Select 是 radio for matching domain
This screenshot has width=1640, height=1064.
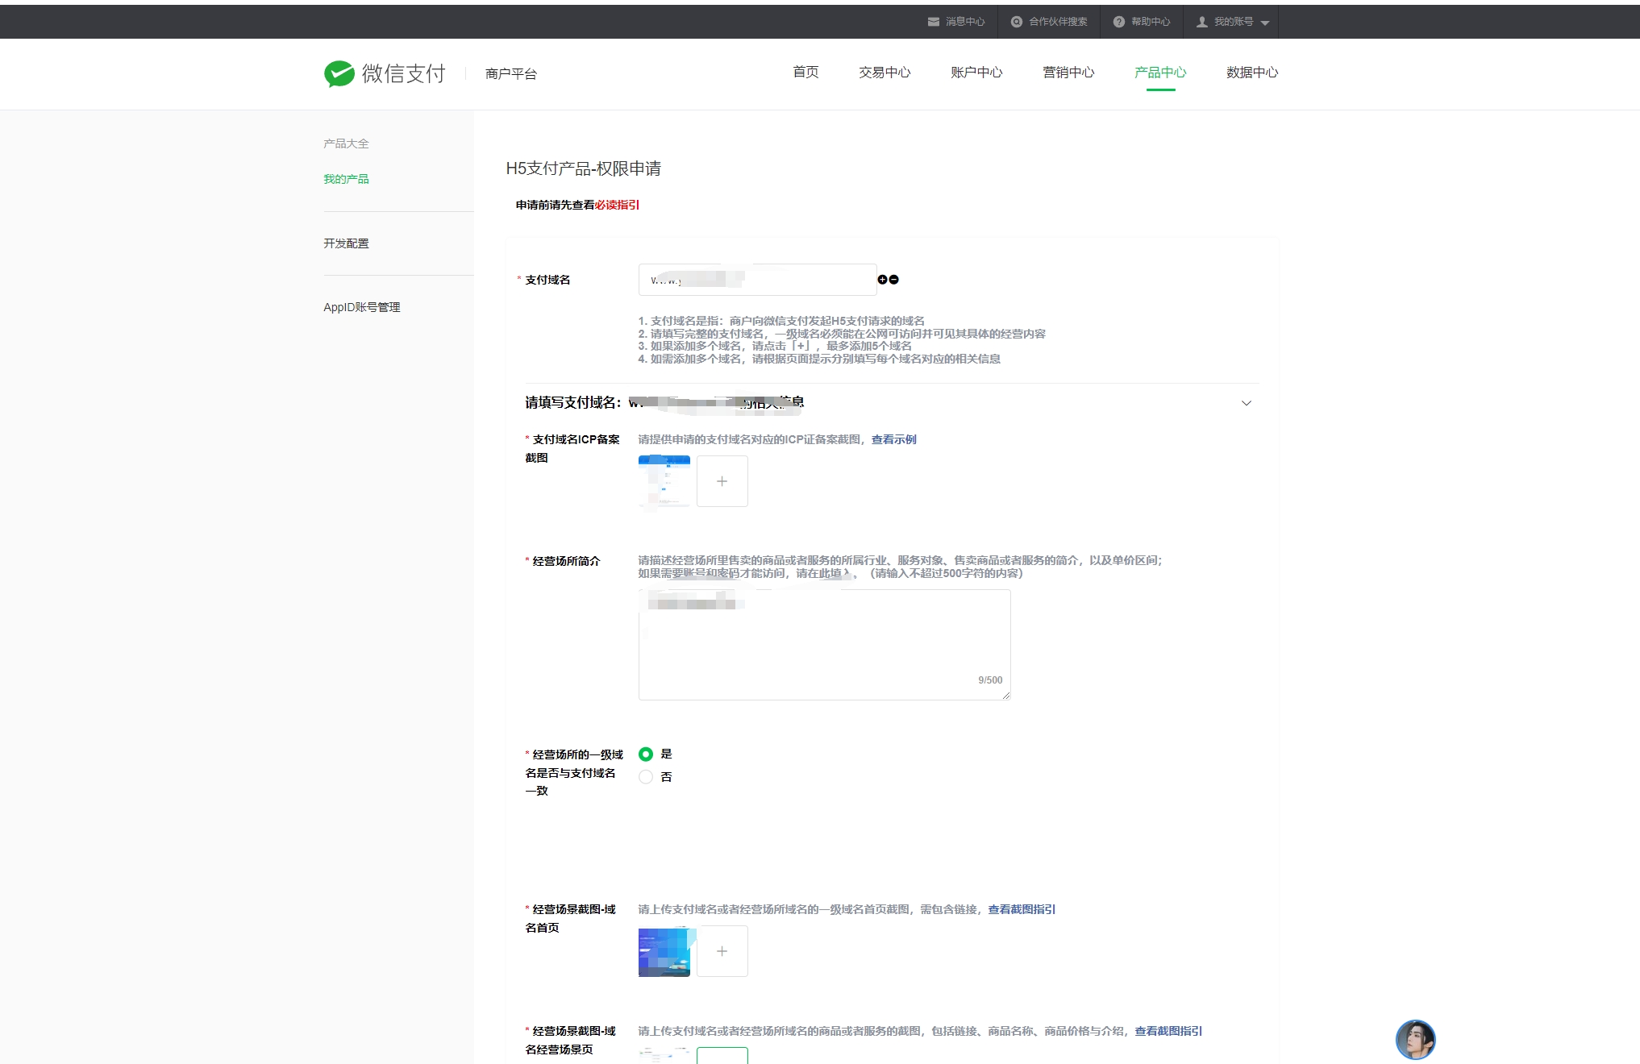646,754
